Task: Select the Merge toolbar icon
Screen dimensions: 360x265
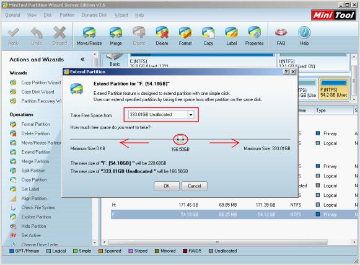Action: [116, 36]
